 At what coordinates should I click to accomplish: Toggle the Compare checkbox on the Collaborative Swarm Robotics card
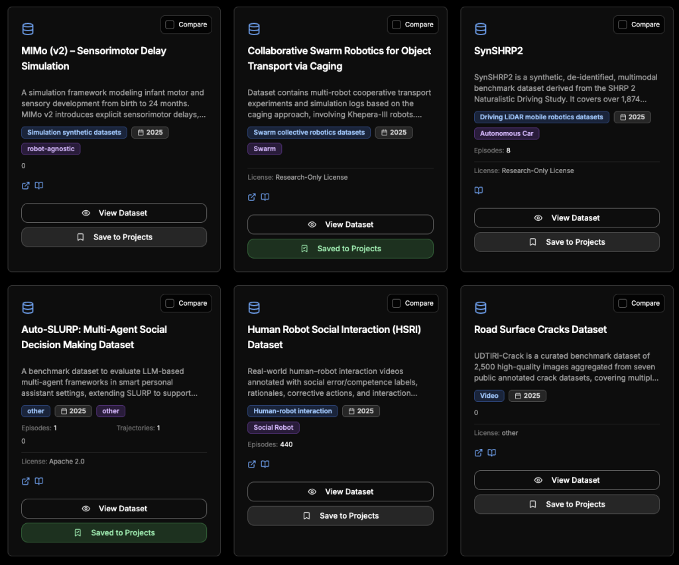coord(397,25)
